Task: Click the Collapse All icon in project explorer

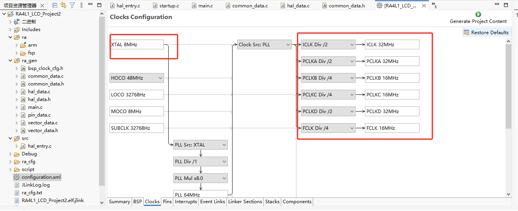Action: [x=55, y=5]
